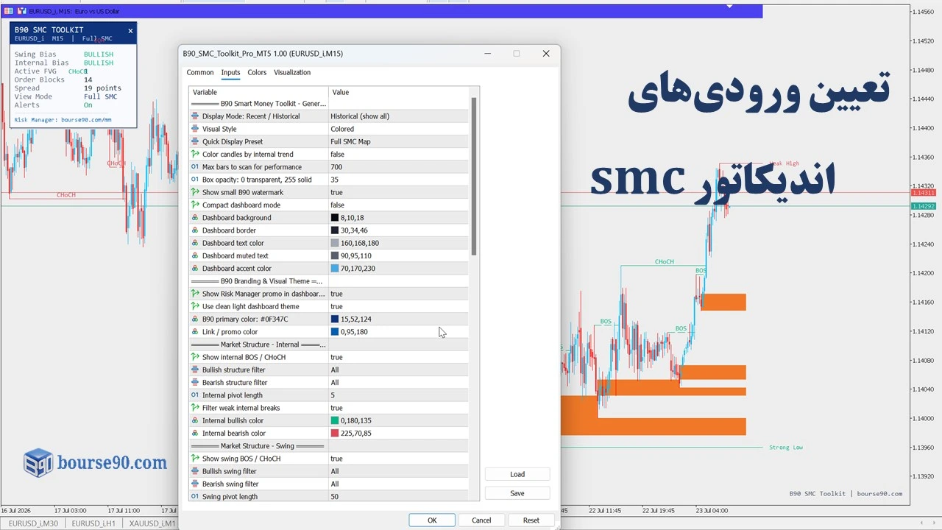Click the Dashboard text color swatch
The image size is (942, 530).
click(x=335, y=243)
